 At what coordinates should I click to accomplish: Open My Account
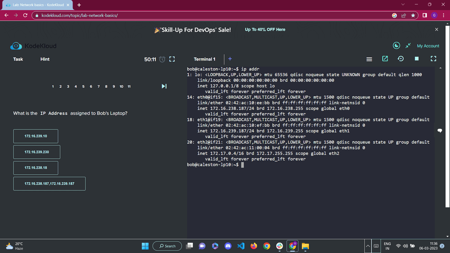pos(428,46)
